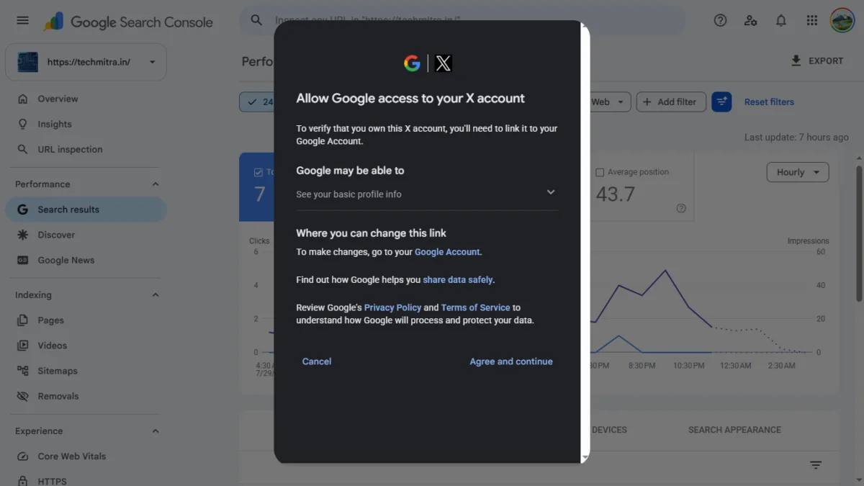Switch to the Devices tab

pyautogui.click(x=609, y=430)
